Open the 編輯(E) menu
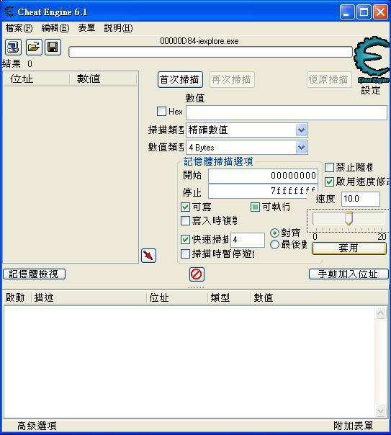 (55, 28)
